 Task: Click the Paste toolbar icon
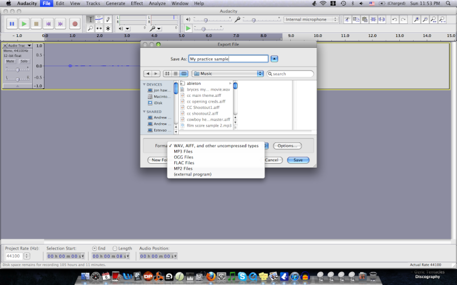click(x=364, y=19)
